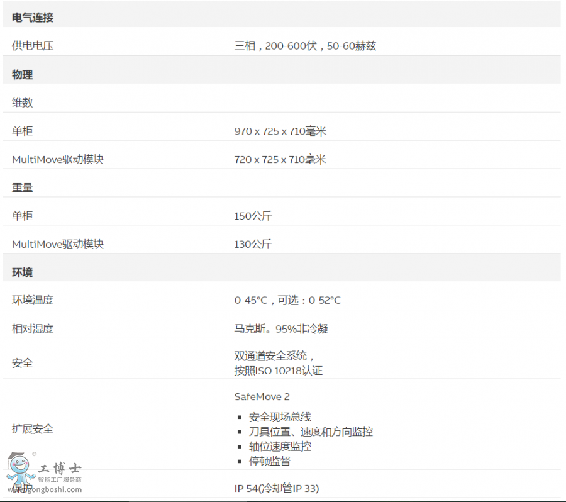Click the 150公斤 weight value
Viewport: 566px width, 502px height.
[x=253, y=216]
